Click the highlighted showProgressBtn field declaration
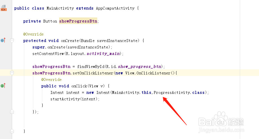259x139 pixels. coord(78,21)
